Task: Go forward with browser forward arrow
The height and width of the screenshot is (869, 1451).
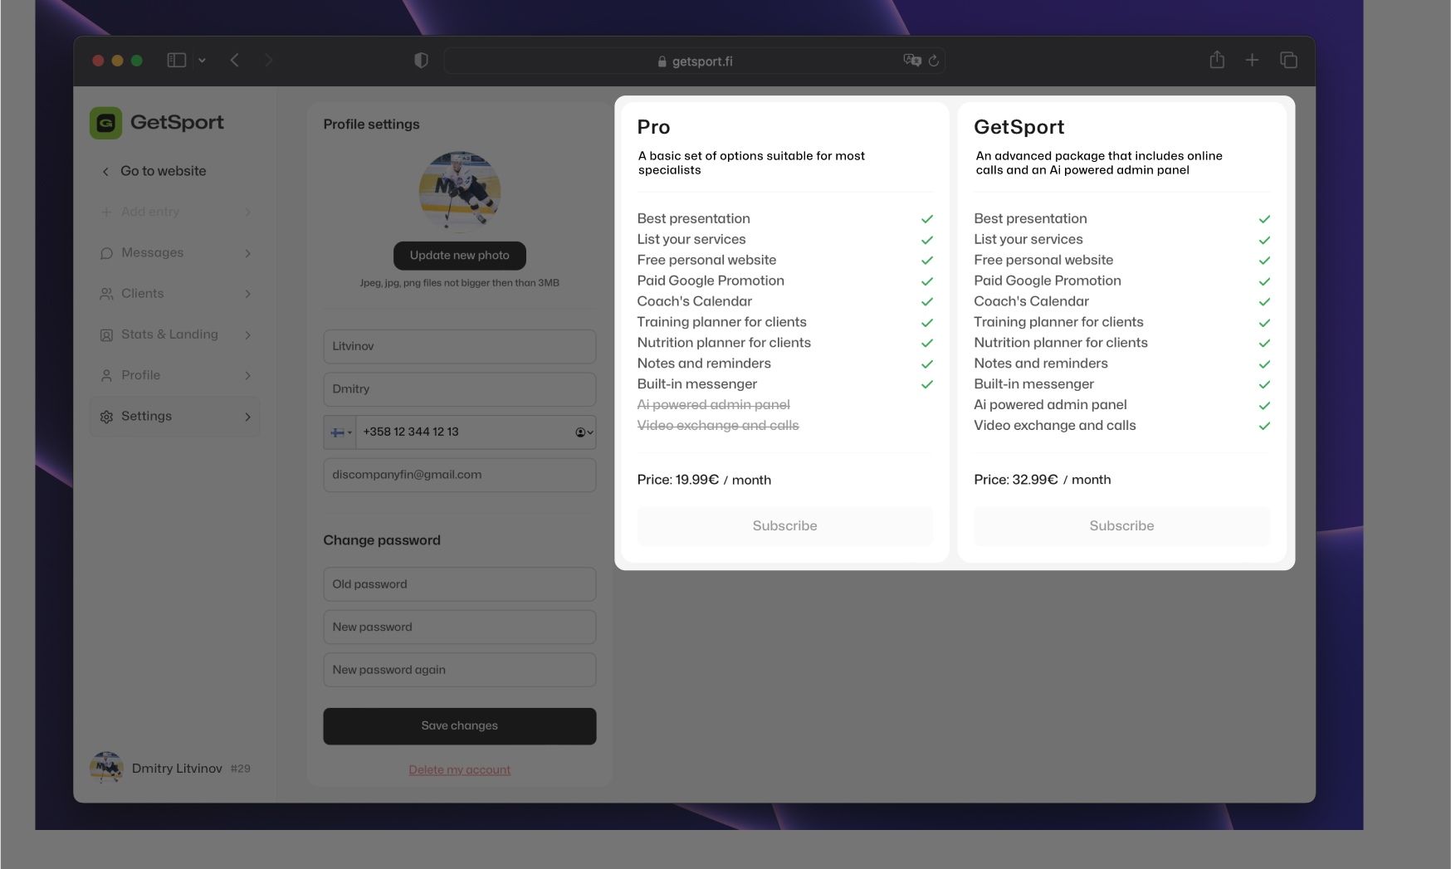Action: coord(268,60)
